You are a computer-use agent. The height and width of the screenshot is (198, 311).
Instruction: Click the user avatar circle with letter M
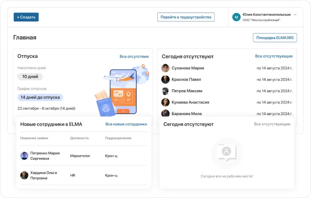click(236, 17)
